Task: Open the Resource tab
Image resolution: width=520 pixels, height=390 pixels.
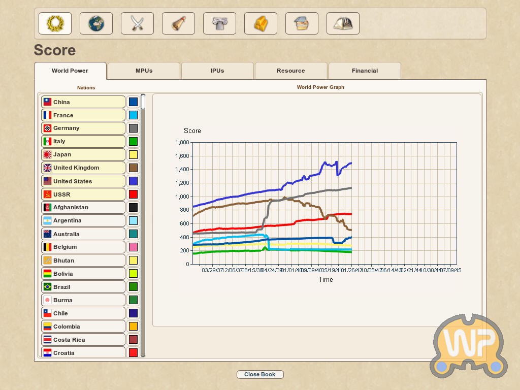Action: (291, 71)
